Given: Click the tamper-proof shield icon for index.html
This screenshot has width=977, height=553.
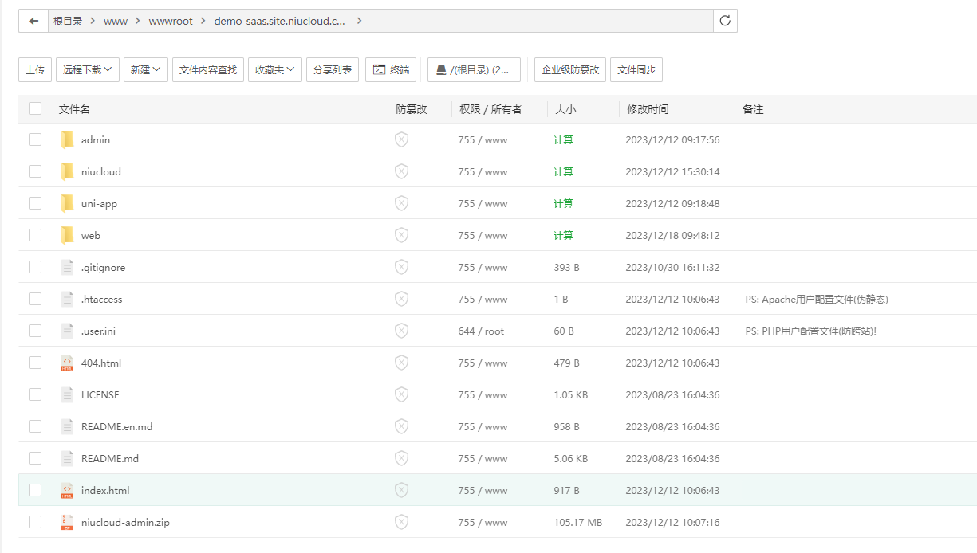Looking at the screenshot, I should (401, 490).
